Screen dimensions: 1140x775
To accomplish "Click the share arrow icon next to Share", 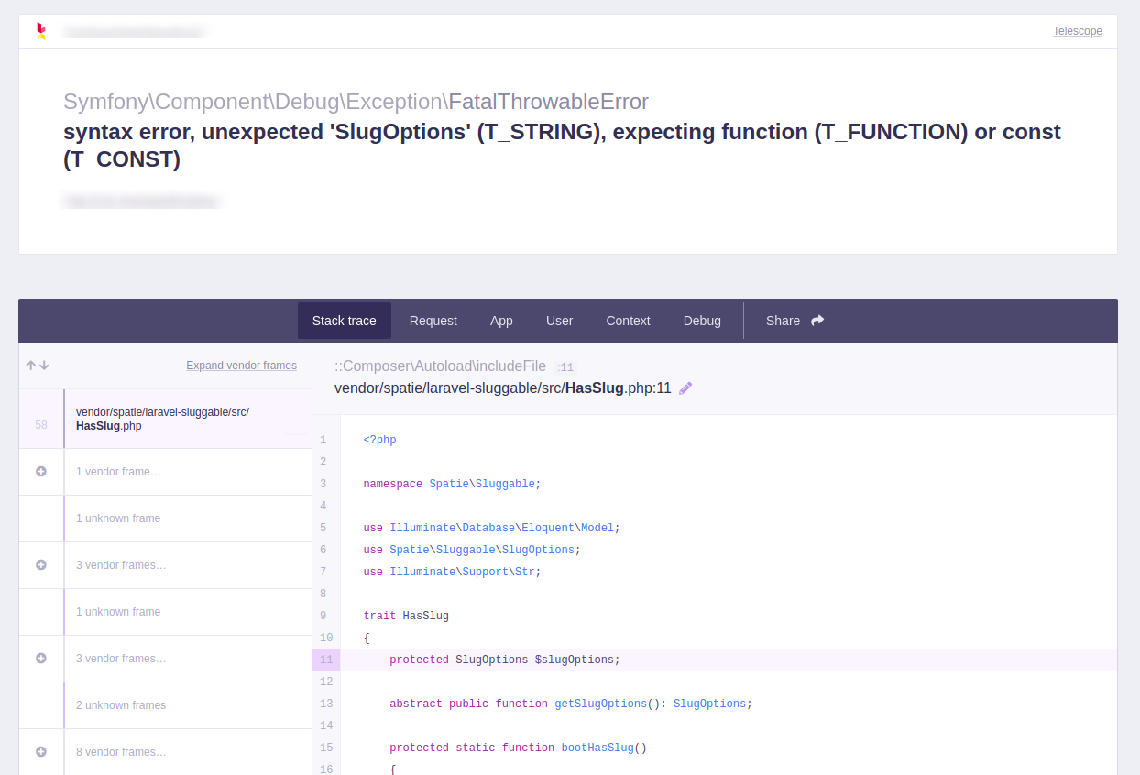I will pos(815,320).
